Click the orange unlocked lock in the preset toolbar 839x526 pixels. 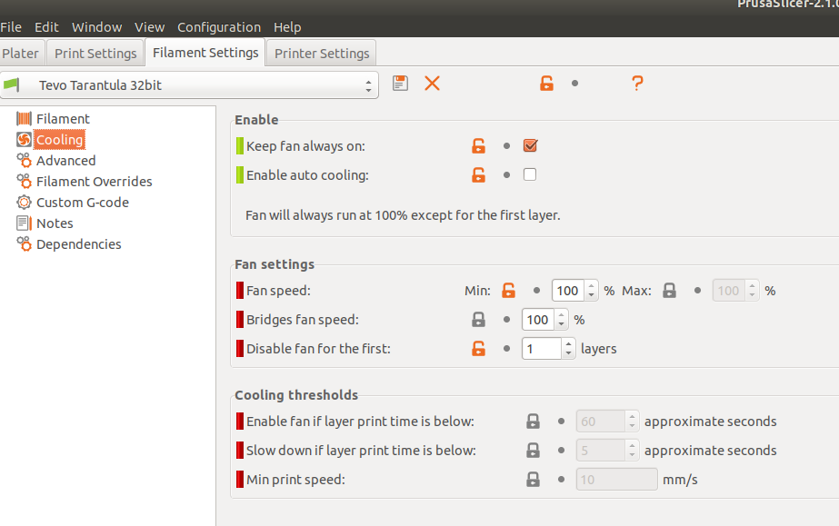[546, 84]
